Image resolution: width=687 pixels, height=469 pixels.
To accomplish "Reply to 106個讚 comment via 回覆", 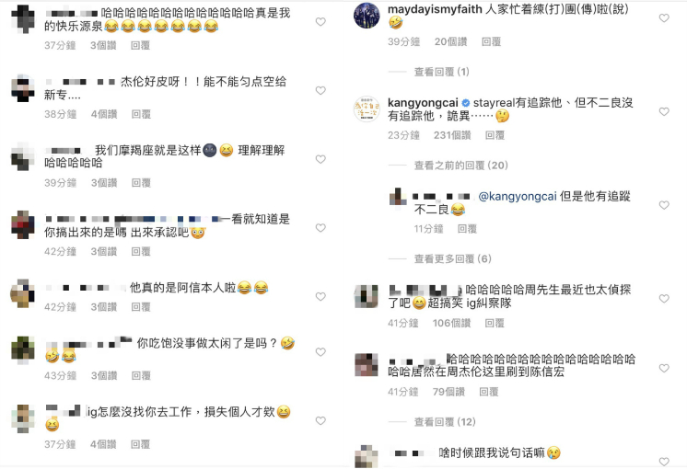I will tap(495, 324).
